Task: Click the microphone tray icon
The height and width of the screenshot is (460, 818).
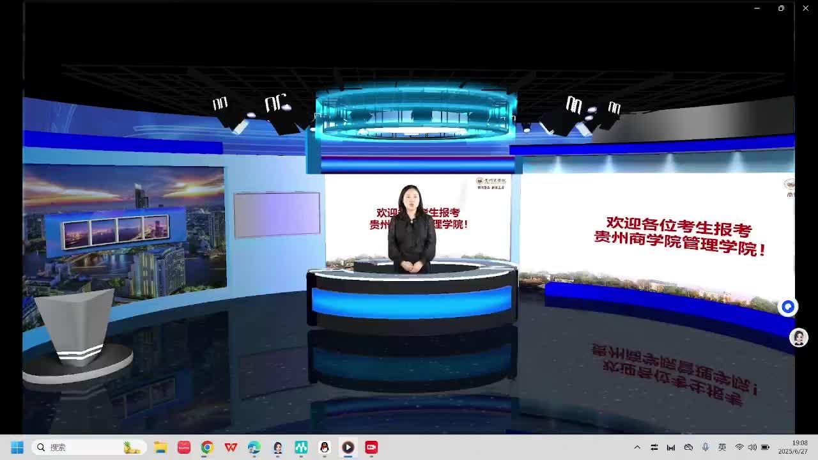Action: tap(705, 447)
